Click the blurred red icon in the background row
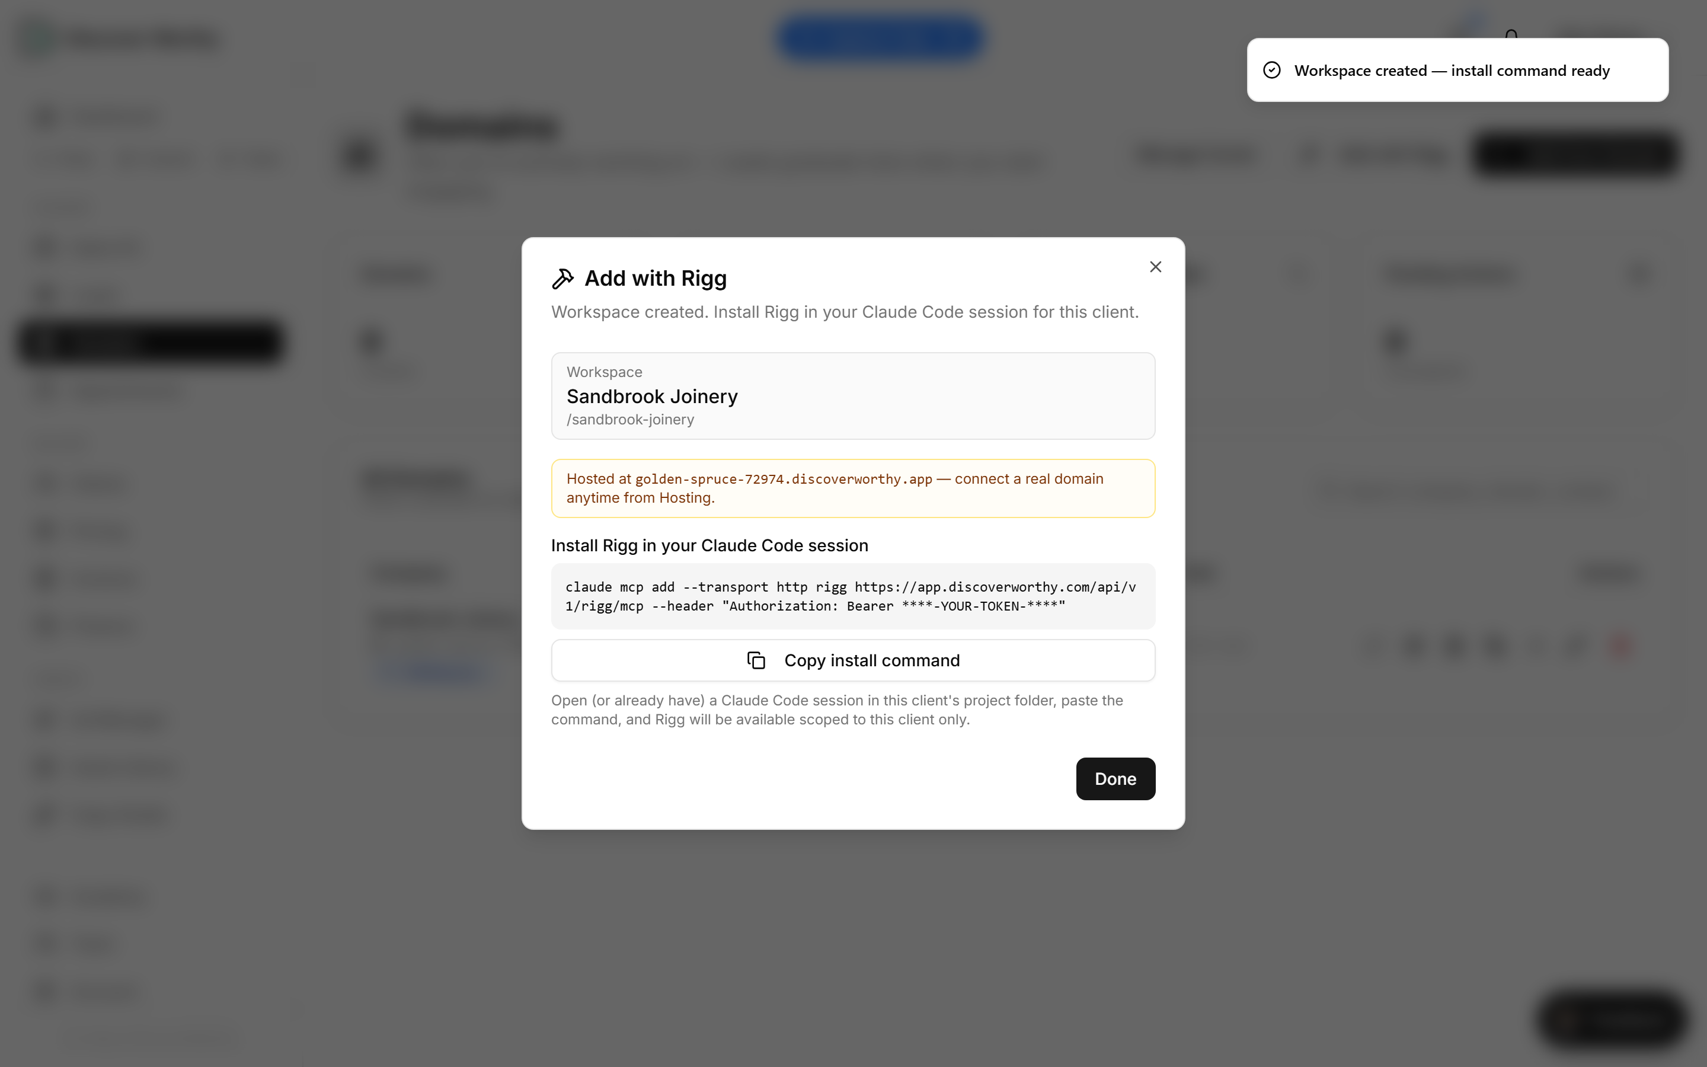Image resolution: width=1707 pixels, height=1067 pixels. (1621, 645)
